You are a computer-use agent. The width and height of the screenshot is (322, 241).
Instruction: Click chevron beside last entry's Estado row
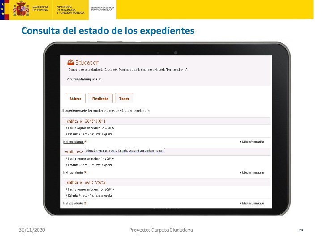(x=66, y=195)
